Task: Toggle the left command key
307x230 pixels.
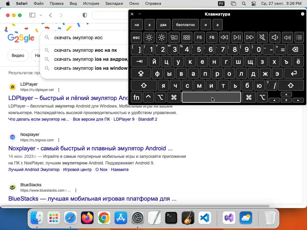Action: (x=174, y=97)
